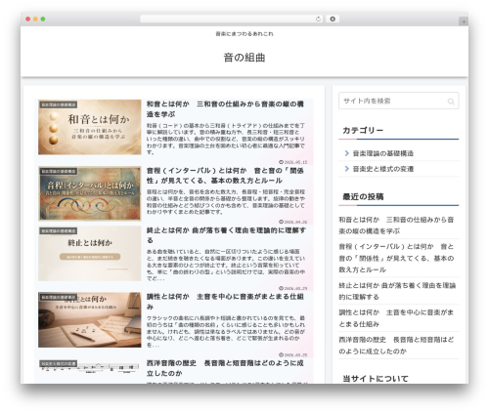Open recent post 調性とは何か in sidebar

pyautogui.click(x=396, y=318)
